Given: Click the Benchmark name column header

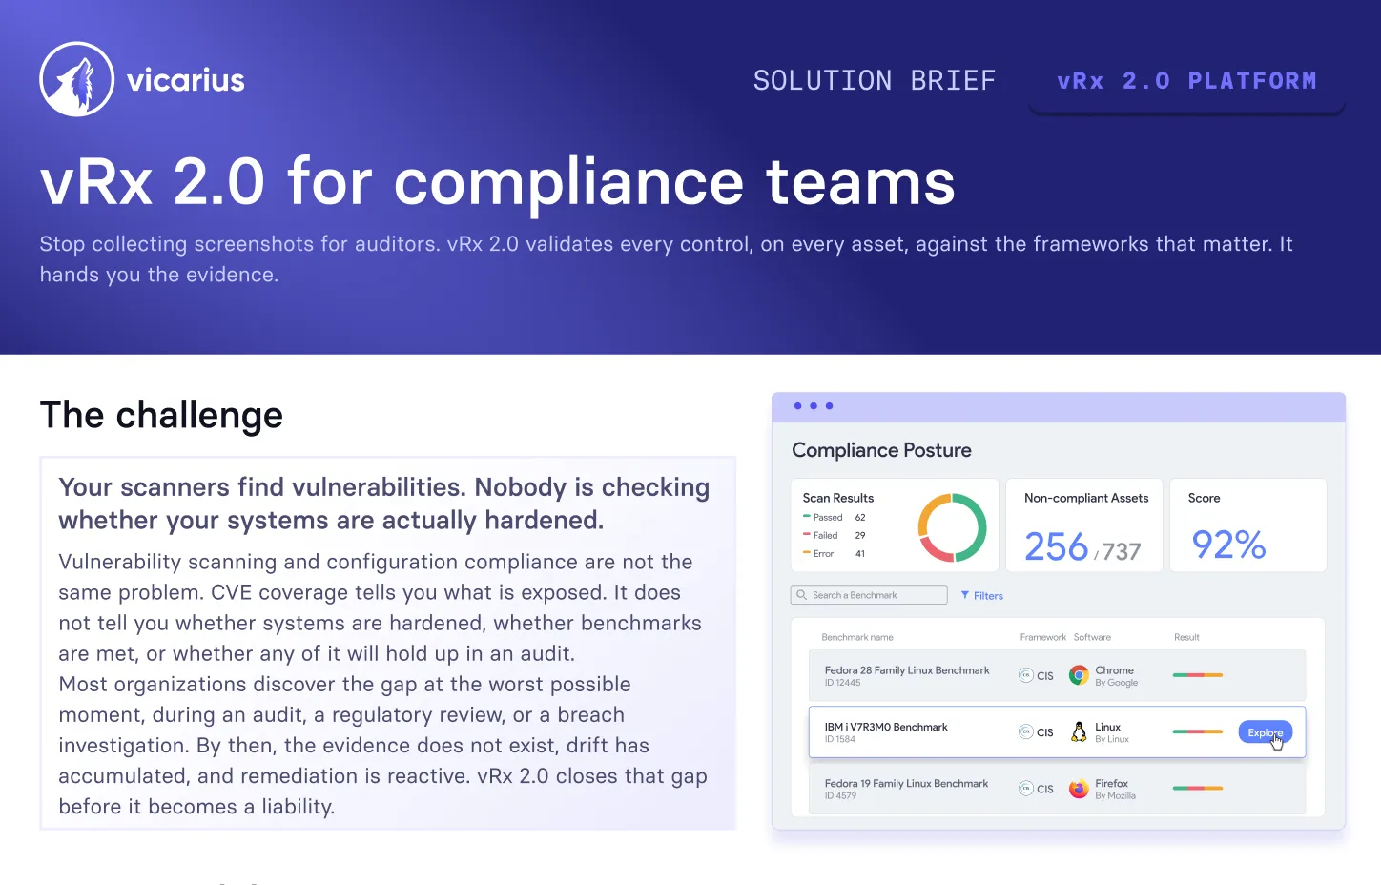Looking at the screenshot, I should [x=857, y=637].
